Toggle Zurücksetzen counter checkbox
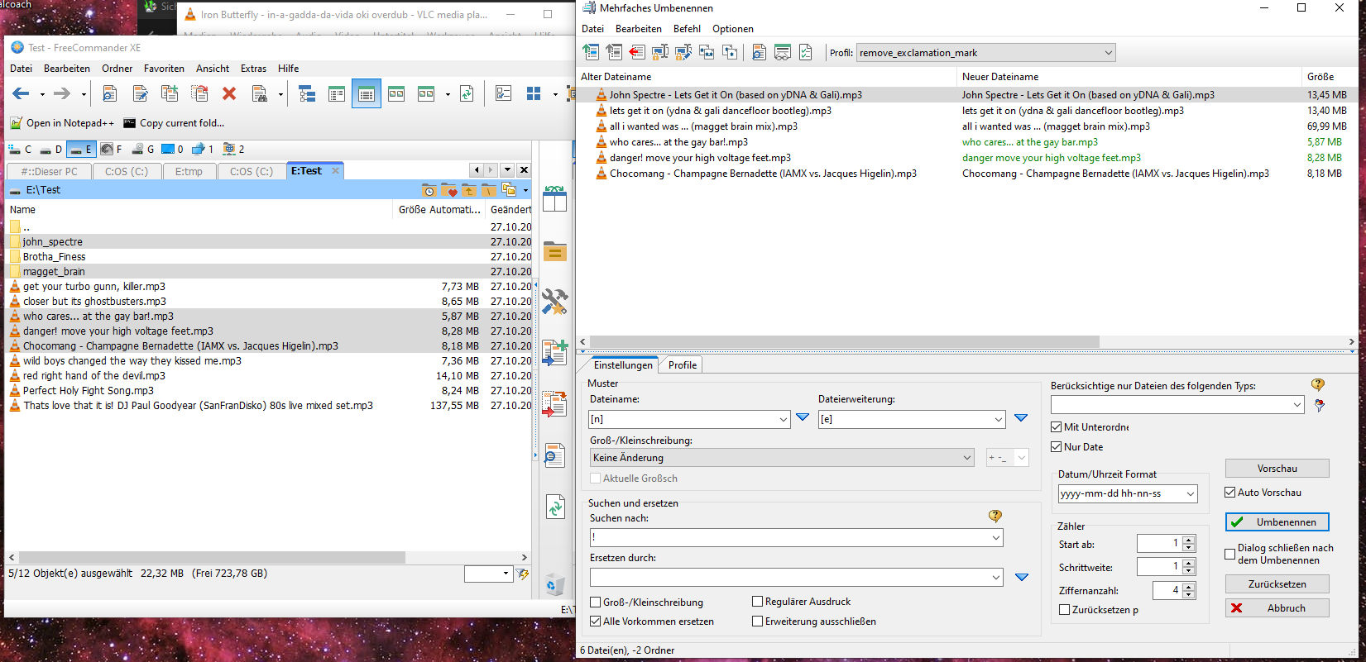This screenshot has height=662, width=1366. 1065,610
